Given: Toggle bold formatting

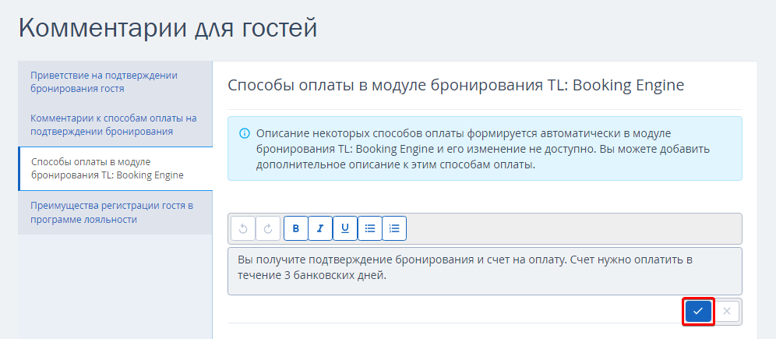Looking at the screenshot, I should [x=296, y=228].
